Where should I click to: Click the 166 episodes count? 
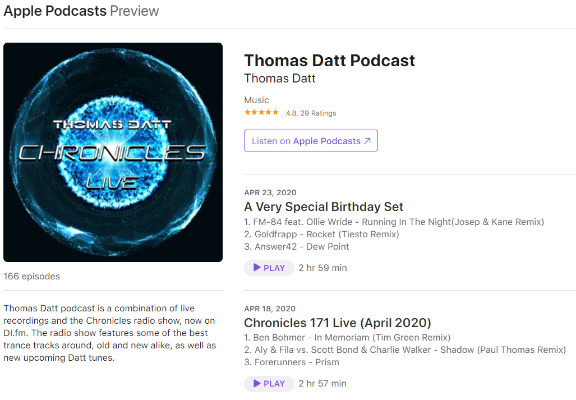(31, 276)
